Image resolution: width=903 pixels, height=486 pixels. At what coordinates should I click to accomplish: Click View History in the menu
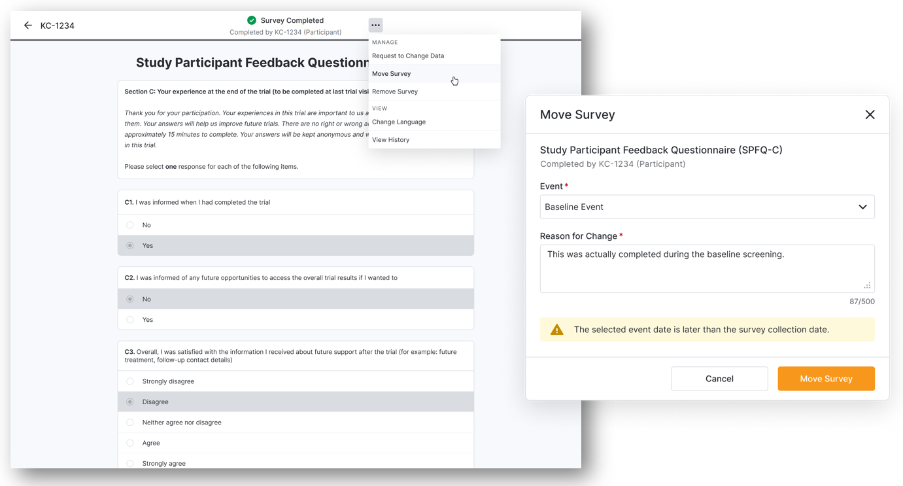[x=391, y=140]
